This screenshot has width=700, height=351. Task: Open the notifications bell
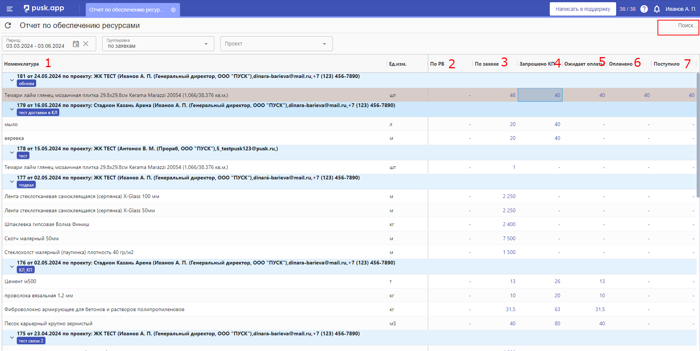pyautogui.click(x=657, y=9)
